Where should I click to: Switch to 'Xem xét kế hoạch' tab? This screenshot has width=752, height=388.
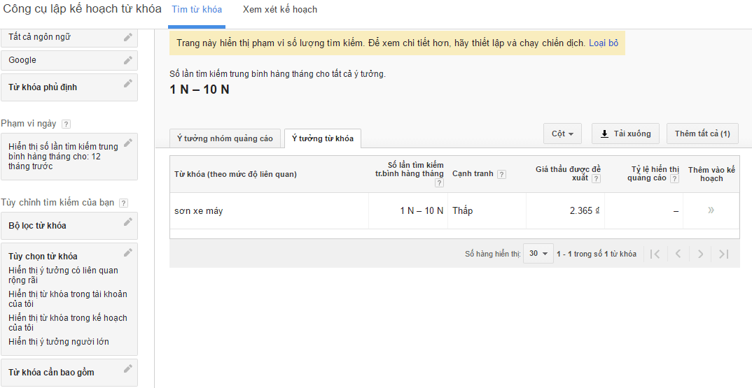pyautogui.click(x=280, y=10)
